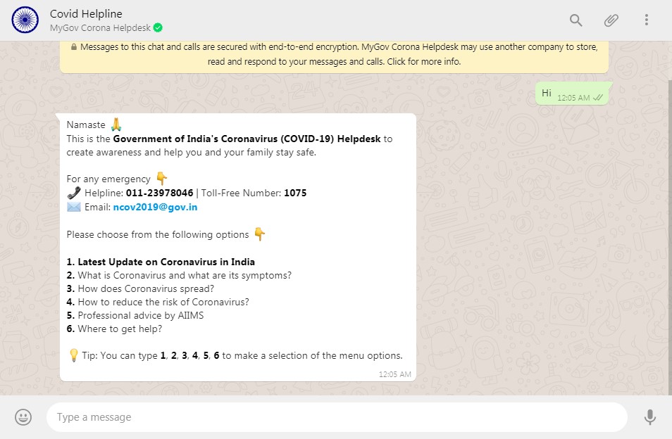Click the paperclip attach icon
The image size is (672, 439).
pos(611,20)
